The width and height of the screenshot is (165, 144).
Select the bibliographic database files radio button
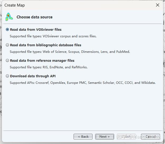tap(7, 45)
